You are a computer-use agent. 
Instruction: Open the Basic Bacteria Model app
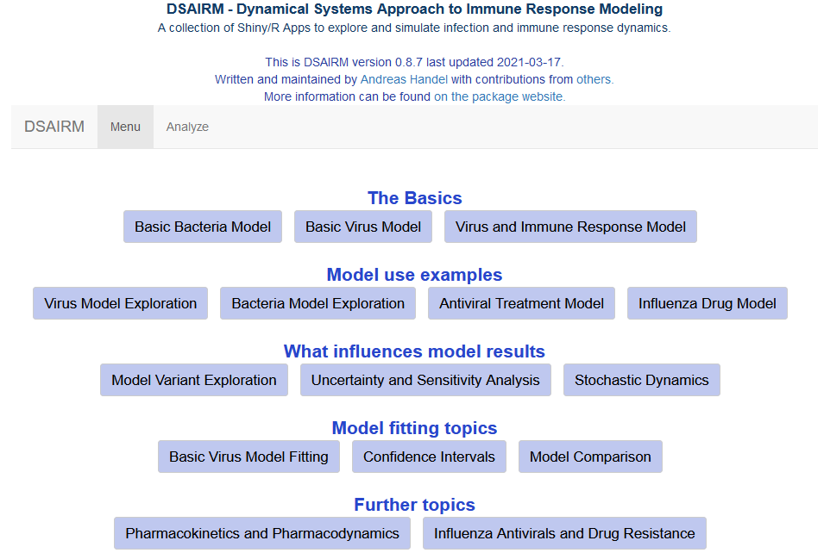(202, 227)
